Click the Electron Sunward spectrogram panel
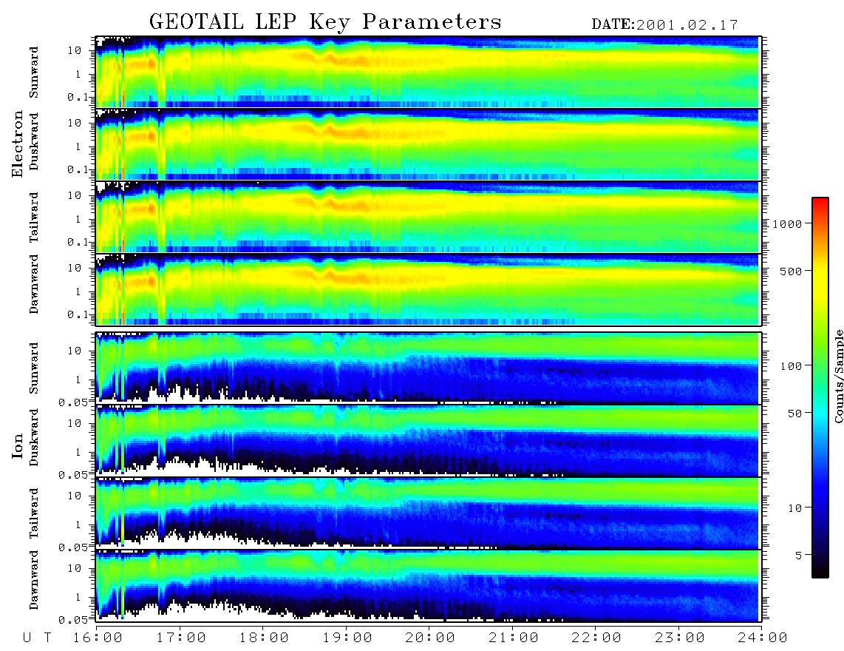 coord(428,72)
